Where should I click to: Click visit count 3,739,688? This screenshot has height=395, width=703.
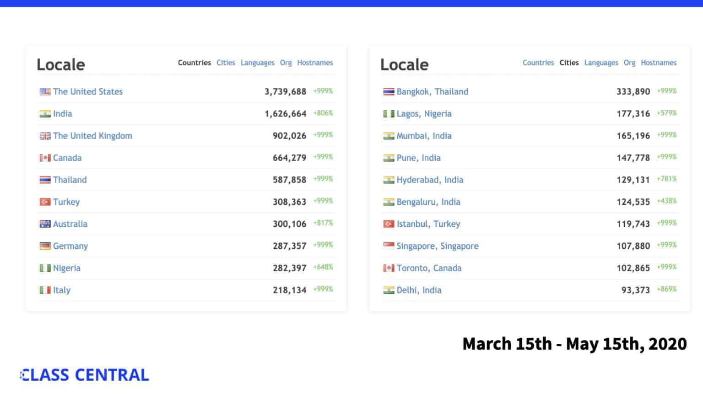pos(285,92)
